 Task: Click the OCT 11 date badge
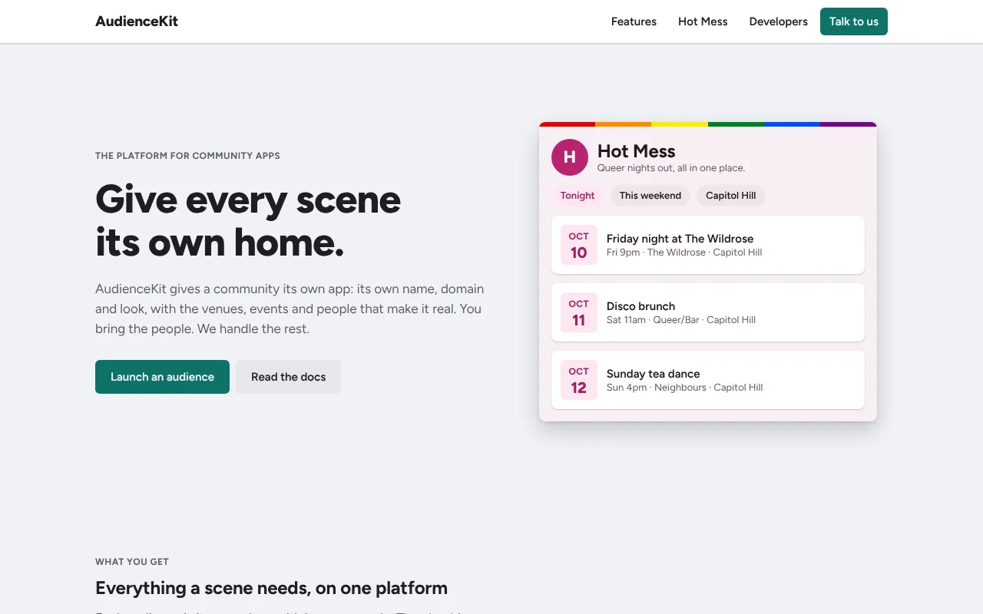click(579, 312)
